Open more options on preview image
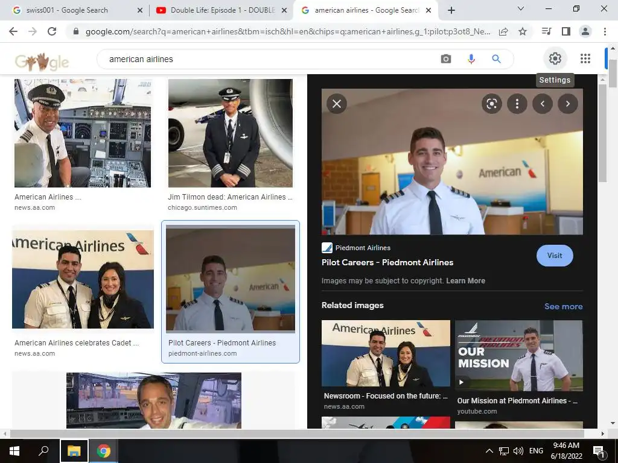 point(517,104)
